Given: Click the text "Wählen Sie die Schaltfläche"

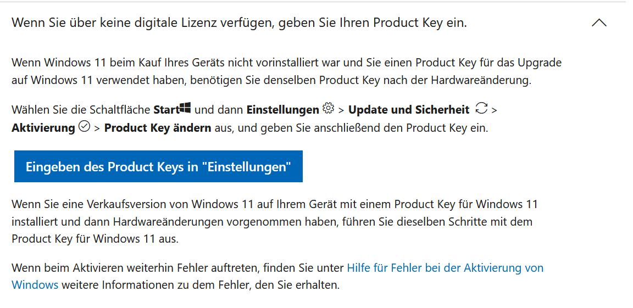Looking at the screenshot, I should (x=81, y=110).
